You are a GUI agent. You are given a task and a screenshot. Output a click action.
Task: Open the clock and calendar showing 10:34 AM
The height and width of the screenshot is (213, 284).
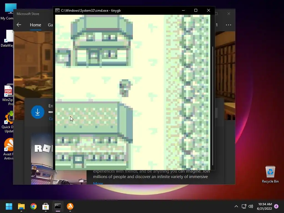click(x=265, y=206)
